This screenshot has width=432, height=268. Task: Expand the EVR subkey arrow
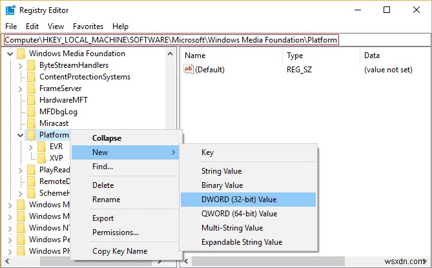click(31, 147)
